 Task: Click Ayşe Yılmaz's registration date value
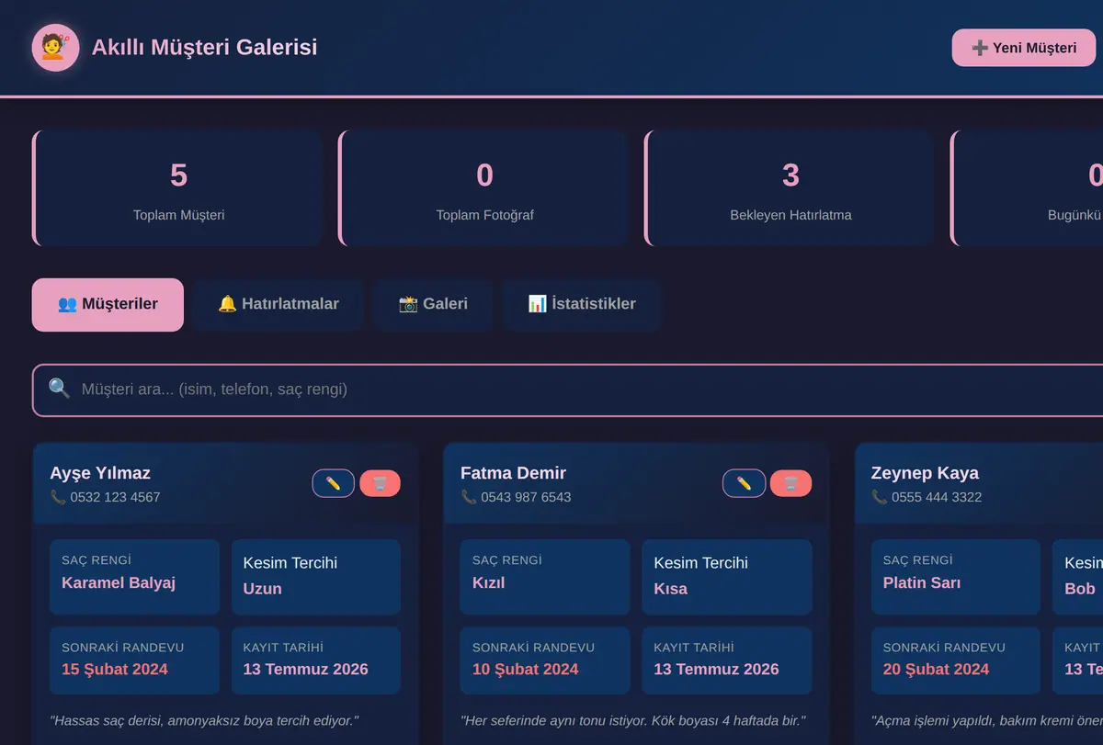pos(305,669)
